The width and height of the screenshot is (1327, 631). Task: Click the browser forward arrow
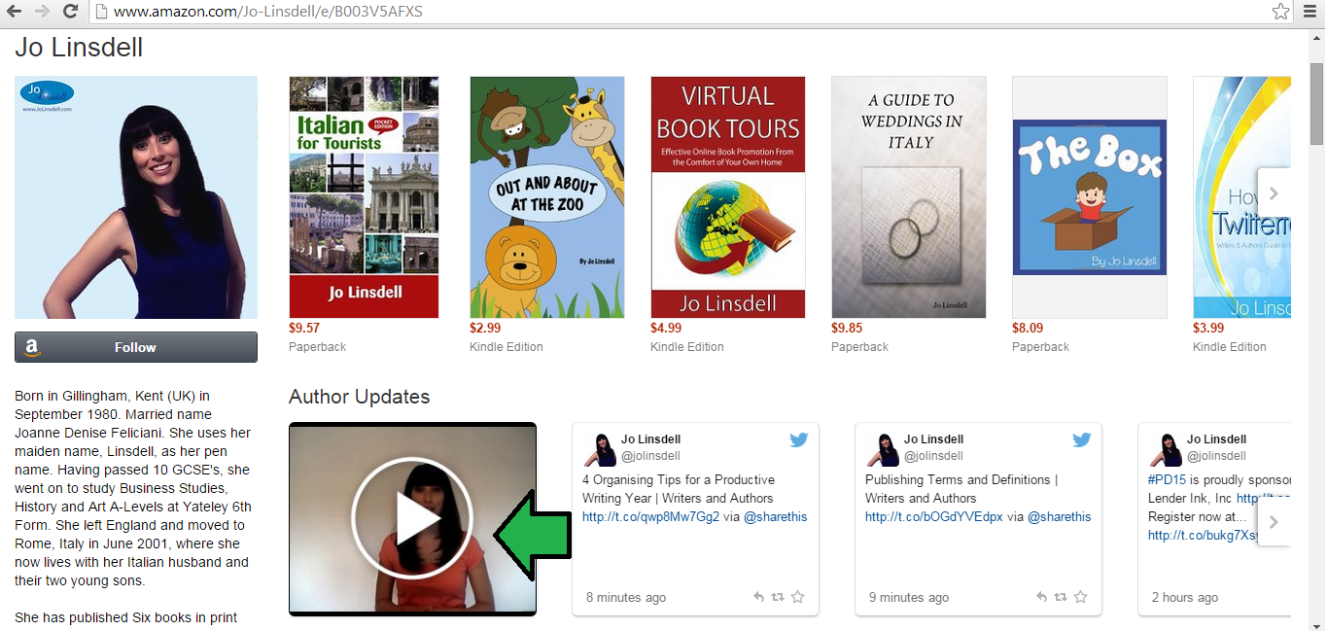point(41,12)
